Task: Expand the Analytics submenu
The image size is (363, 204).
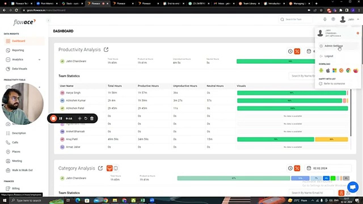Action: pyautogui.click(x=39, y=59)
